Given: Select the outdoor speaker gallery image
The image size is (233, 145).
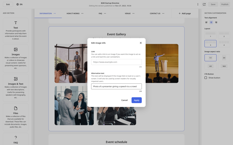Looking at the screenshot, I should [x=71, y=63].
